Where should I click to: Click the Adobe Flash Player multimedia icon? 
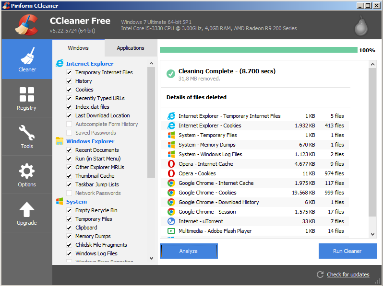pyautogui.click(x=171, y=231)
